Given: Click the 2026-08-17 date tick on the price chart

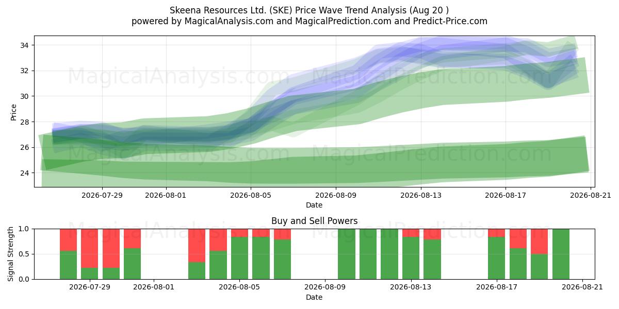Looking at the screenshot, I should pyautogui.click(x=505, y=195).
